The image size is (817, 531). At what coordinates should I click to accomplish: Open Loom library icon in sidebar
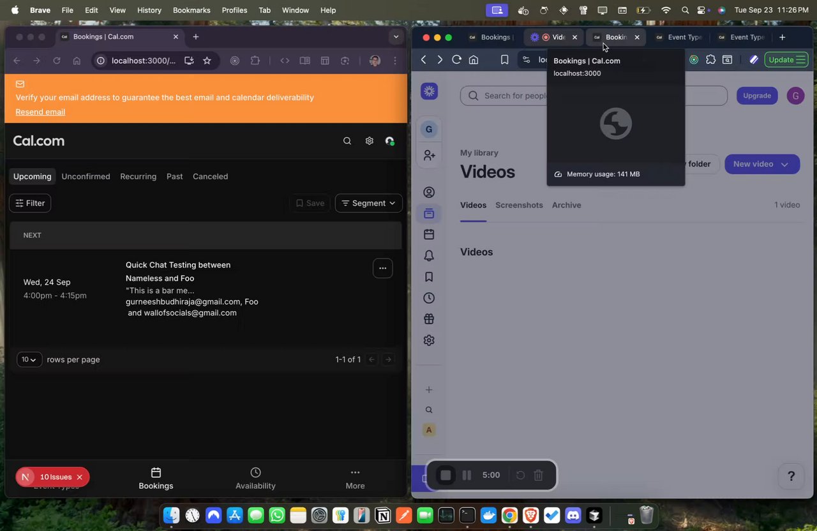click(429, 214)
